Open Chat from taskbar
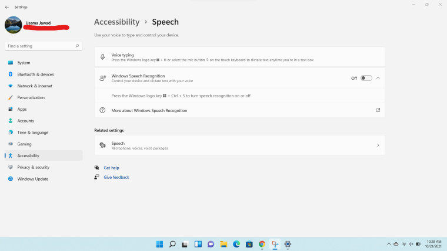 point(211,244)
